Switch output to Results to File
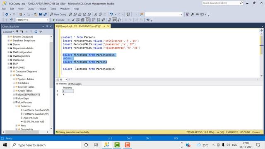265x149 pixels. (119, 20)
